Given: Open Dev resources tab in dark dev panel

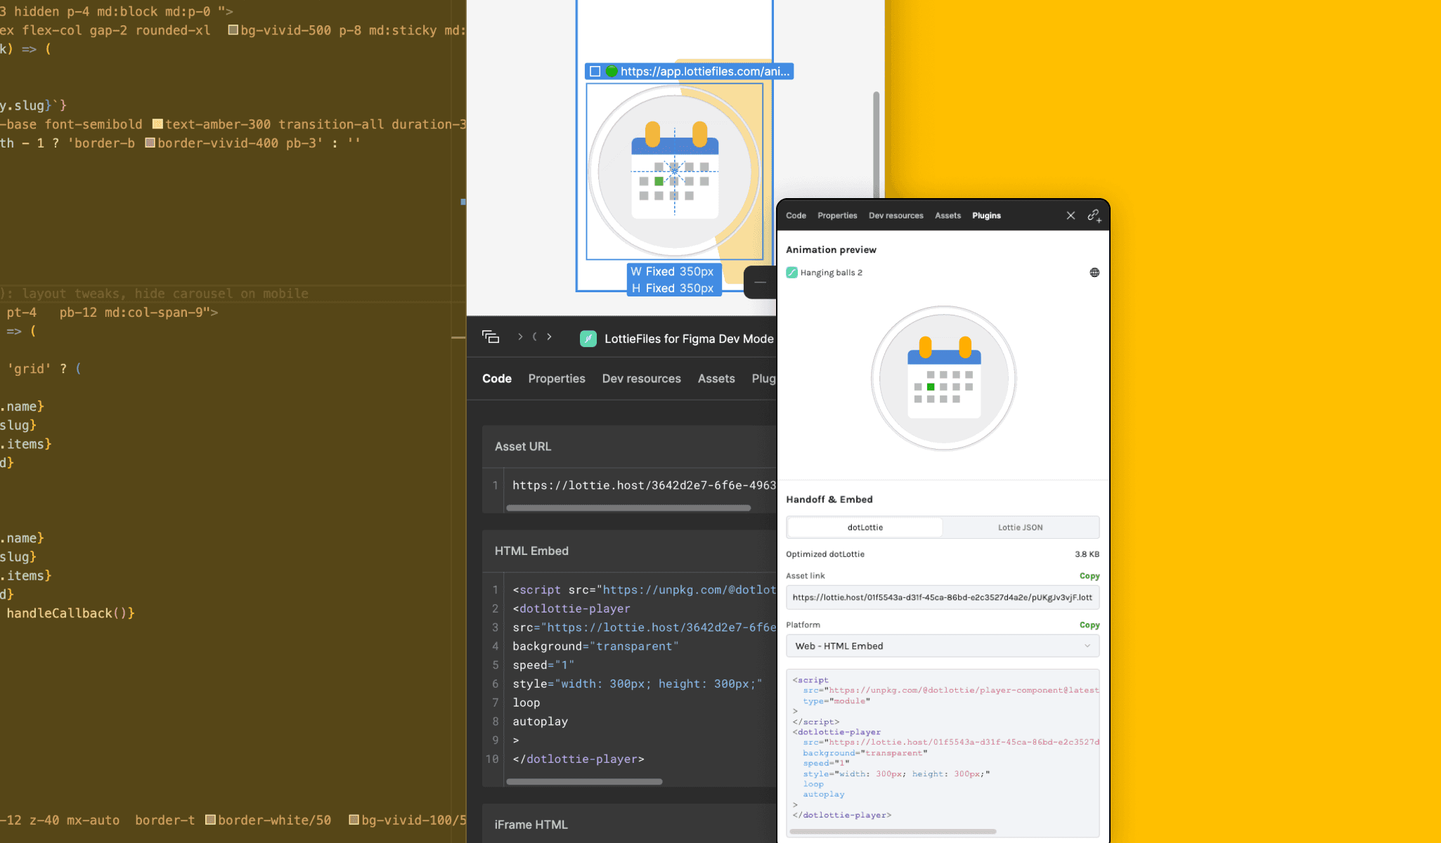Looking at the screenshot, I should (641, 379).
